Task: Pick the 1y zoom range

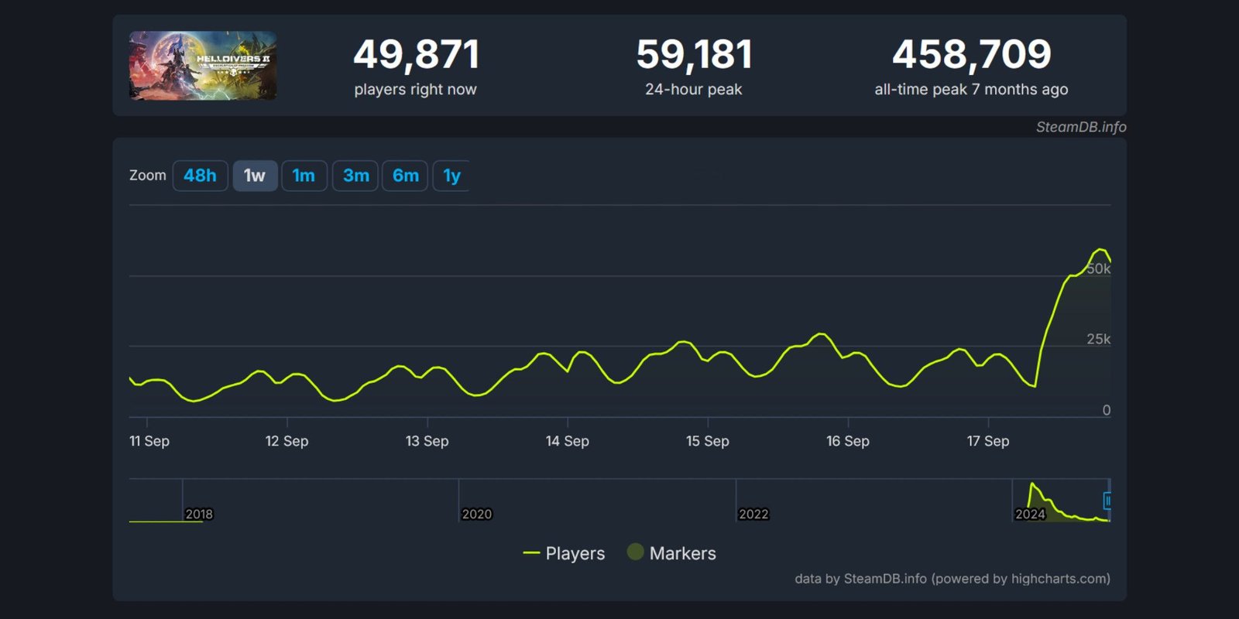Action: (x=451, y=176)
